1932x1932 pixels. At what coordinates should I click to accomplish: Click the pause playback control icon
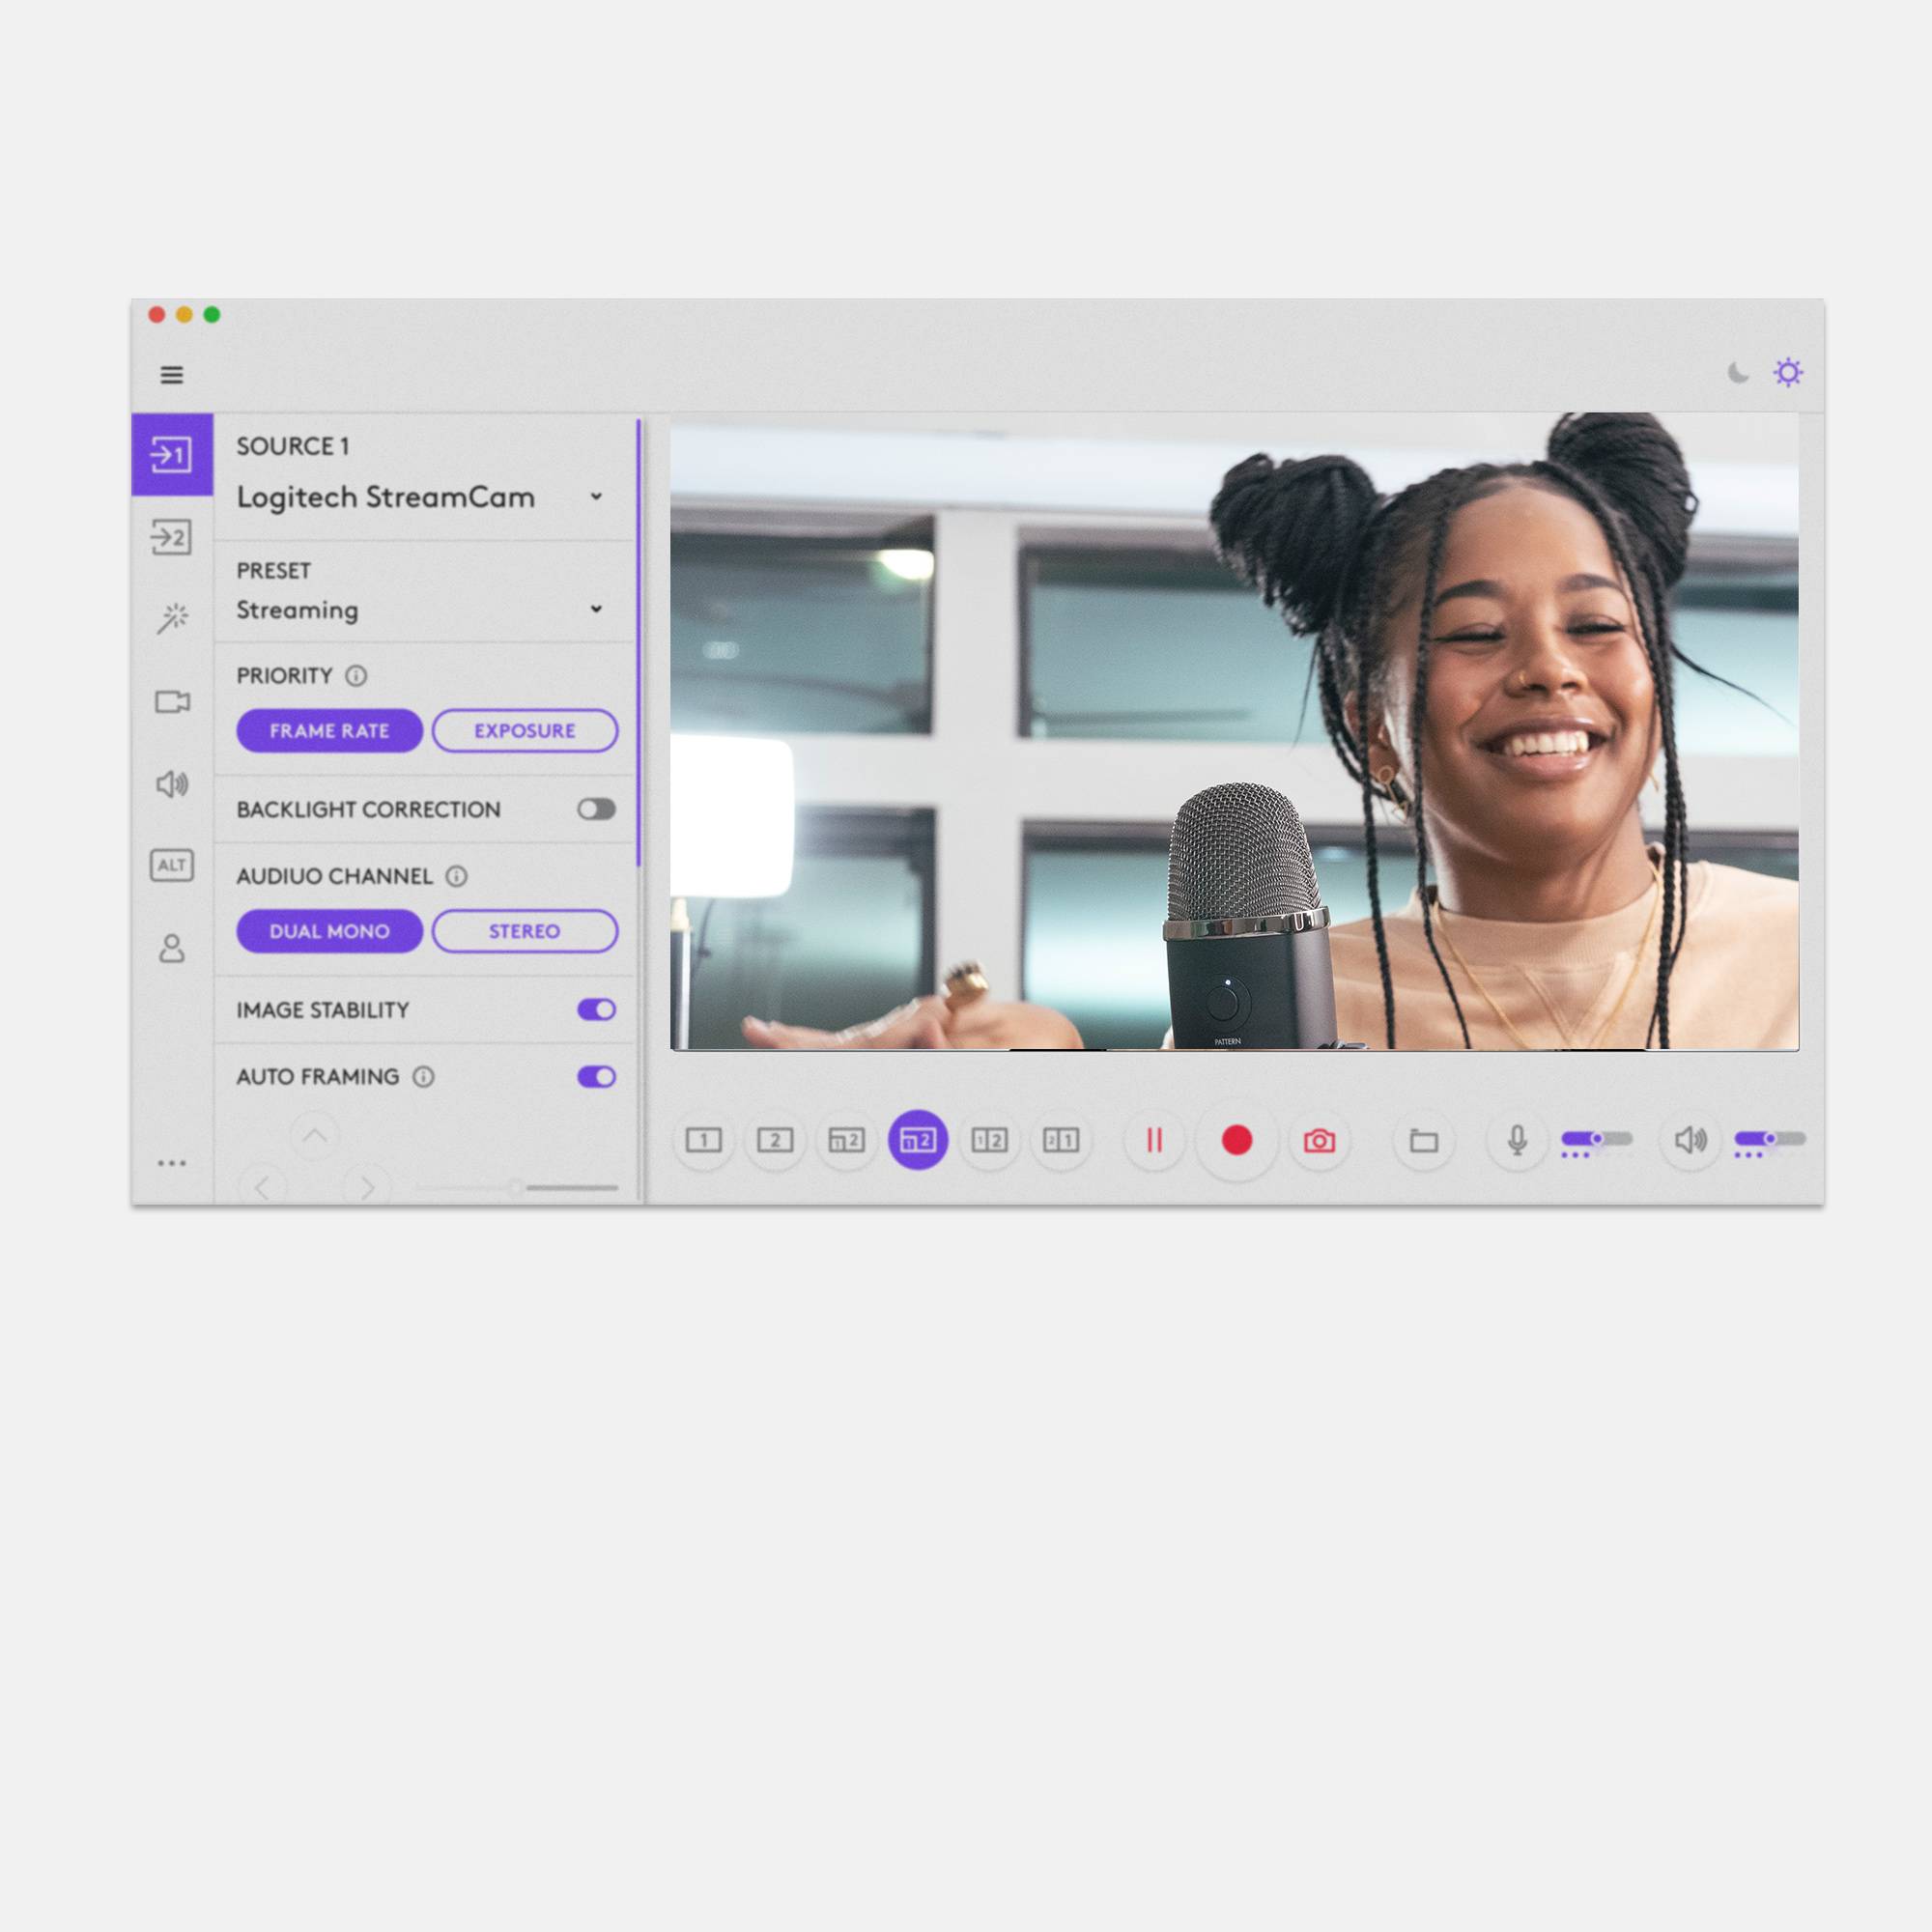tap(1151, 1138)
